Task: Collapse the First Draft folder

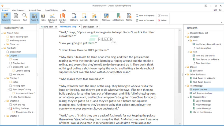Action: click(2, 48)
